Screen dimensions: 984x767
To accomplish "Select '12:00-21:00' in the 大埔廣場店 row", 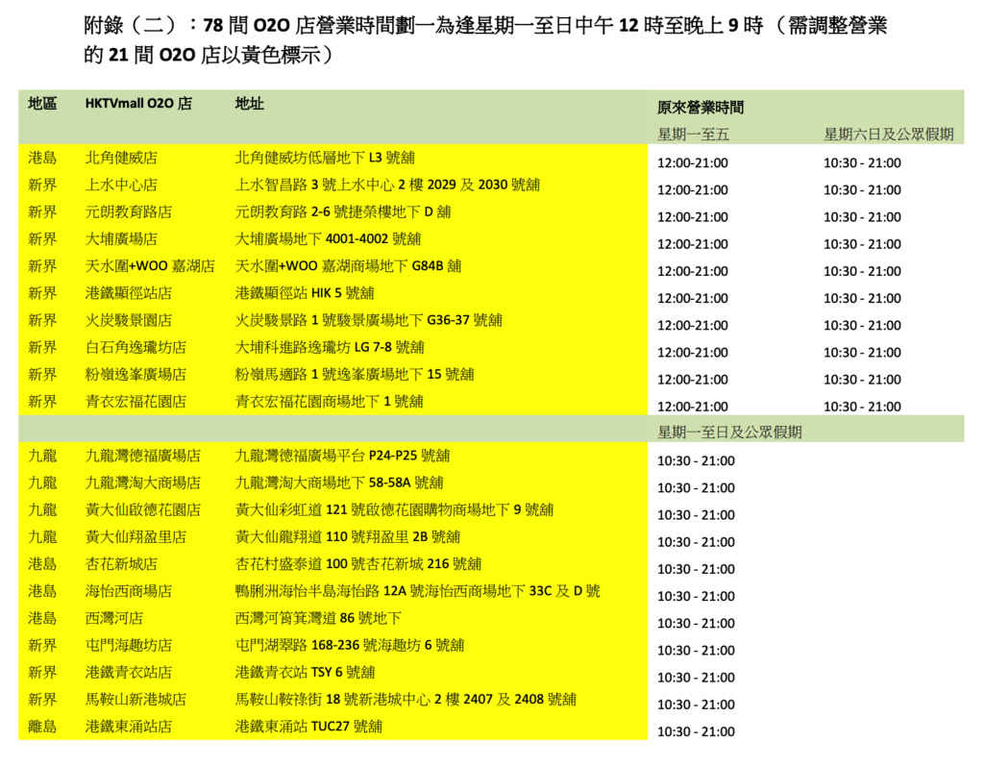I will click(693, 243).
